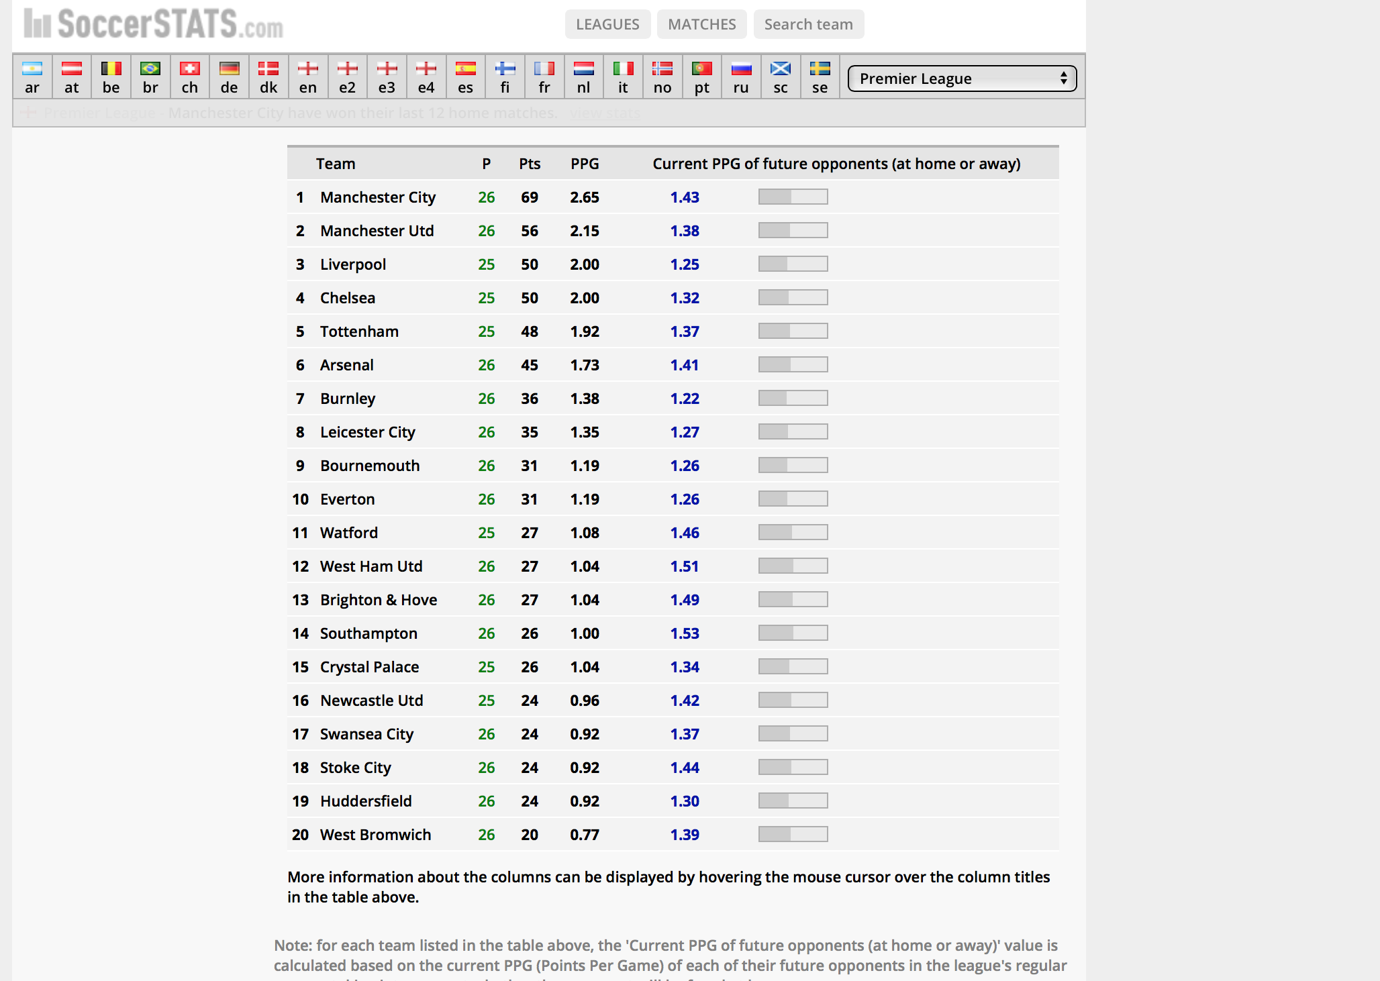Select the Belgium flag (be) league
This screenshot has height=981, width=1380.
coord(111,77)
